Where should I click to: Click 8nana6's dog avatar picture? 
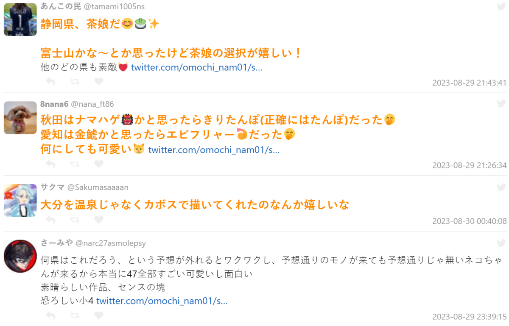20,118
